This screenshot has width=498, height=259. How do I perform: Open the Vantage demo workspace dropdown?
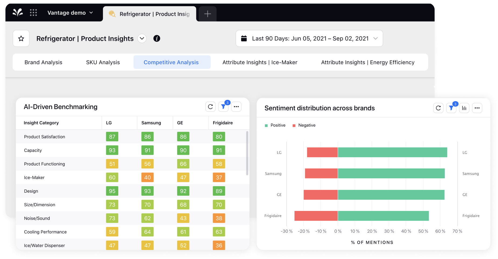pos(70,13)
